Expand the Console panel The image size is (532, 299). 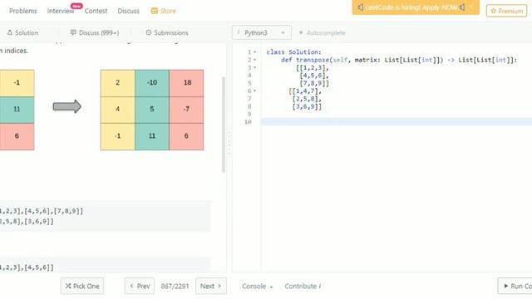[257, 286]
